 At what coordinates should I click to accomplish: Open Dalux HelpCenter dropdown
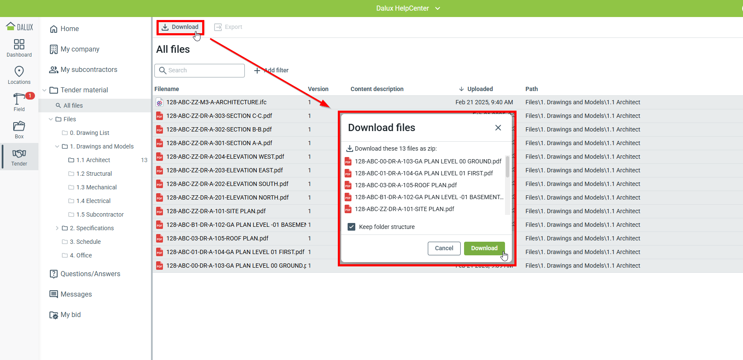pos(438,9)
